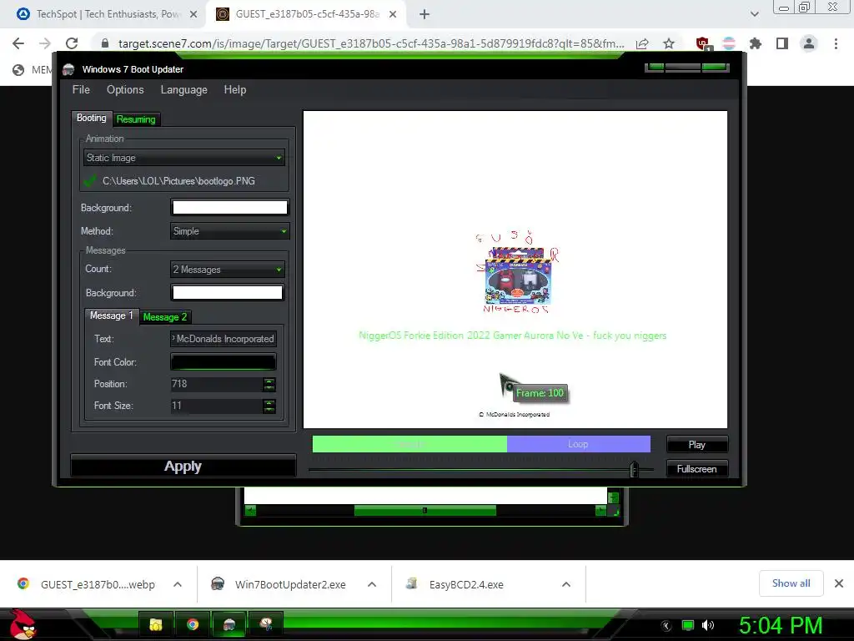This screenshot has height=641, width=854.
Task: Open Chrome's three-dot menu
Action: [x=836, y=43]
